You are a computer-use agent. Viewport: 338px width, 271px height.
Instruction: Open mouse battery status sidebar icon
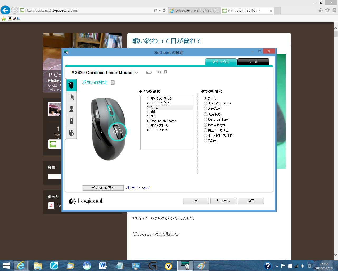(71, 121)
